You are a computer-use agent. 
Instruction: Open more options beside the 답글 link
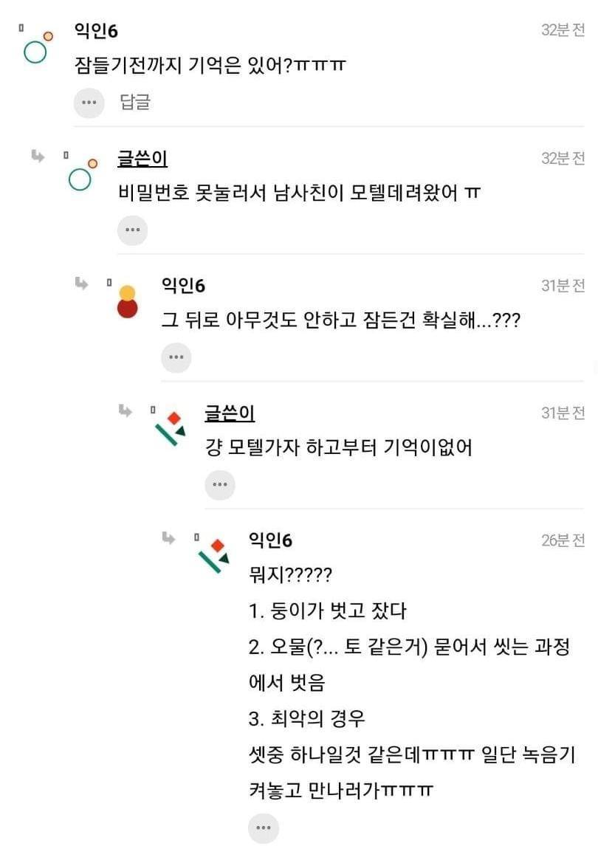89,103
